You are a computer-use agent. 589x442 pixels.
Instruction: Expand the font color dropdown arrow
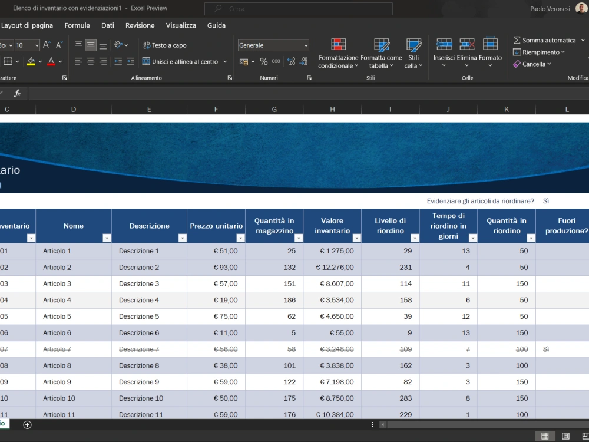click(60, 61)
